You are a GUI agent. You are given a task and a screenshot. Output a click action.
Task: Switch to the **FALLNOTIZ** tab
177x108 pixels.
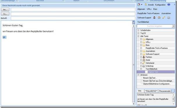(151, 91)
